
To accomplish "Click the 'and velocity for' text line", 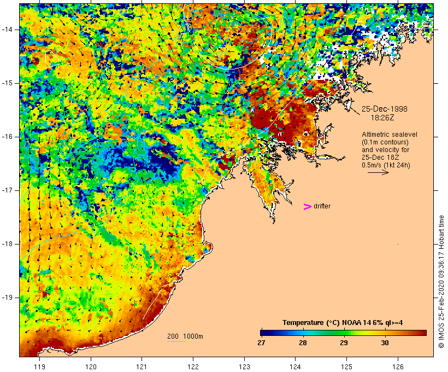I will [x=385, y=150].
